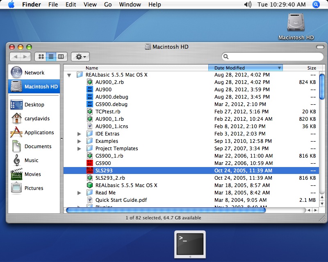
Task: Sort by the Size column header
Action: [303, 68]
